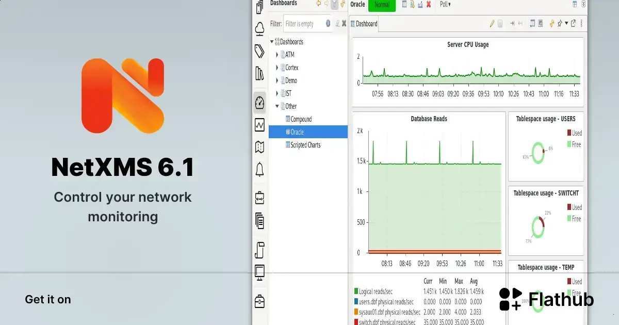Open the toolbox Tools perspective icon
Image resolution: width=619 pixels, height=325 pixels.
tap(260, 301)
